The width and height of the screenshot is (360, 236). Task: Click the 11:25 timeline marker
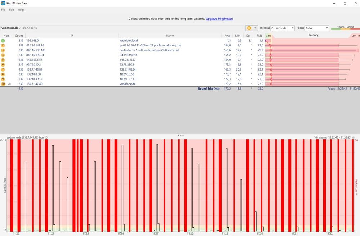(86, 233)
